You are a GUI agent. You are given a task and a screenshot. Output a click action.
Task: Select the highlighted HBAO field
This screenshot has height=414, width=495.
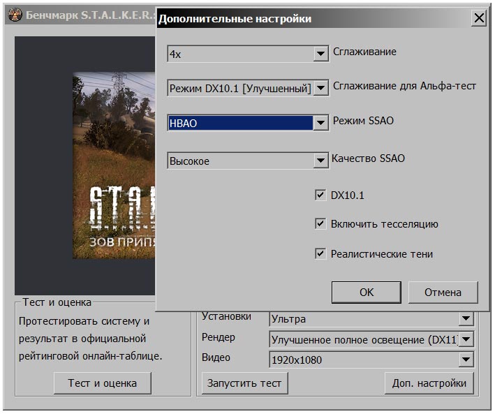[239, 123]
